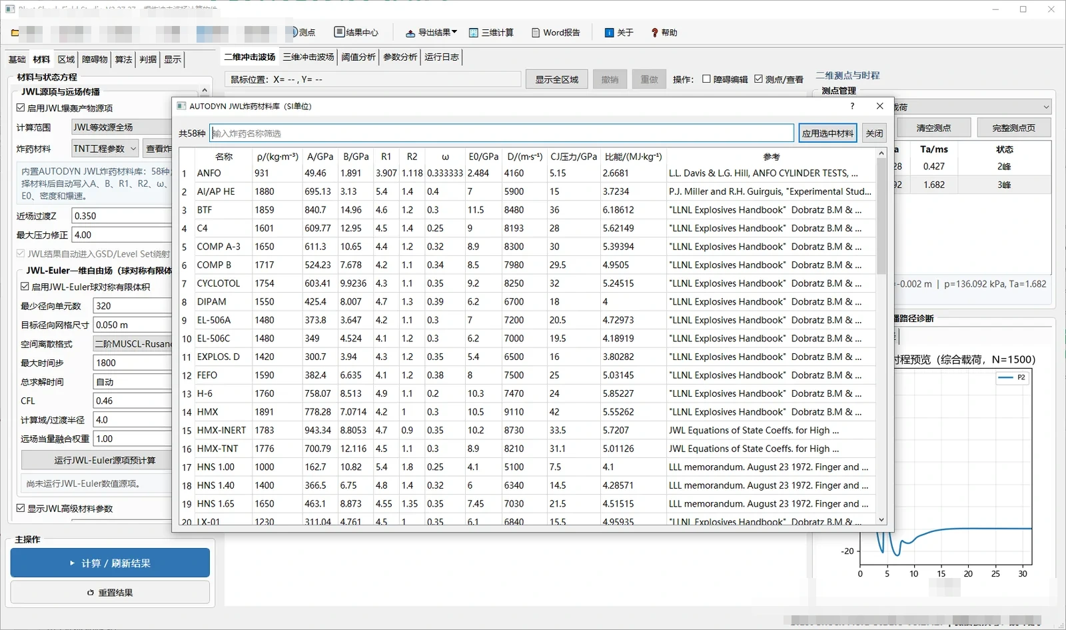
Task: Click the CJ压力/GPa column header
Action: click(x=574, y=157)
